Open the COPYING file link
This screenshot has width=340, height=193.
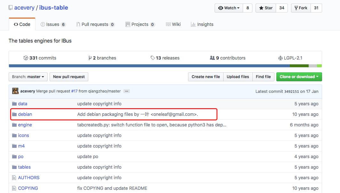pos(28,188)
